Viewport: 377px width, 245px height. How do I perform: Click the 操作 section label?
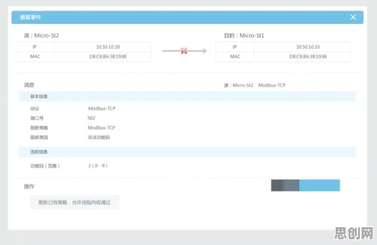point(29,187)
